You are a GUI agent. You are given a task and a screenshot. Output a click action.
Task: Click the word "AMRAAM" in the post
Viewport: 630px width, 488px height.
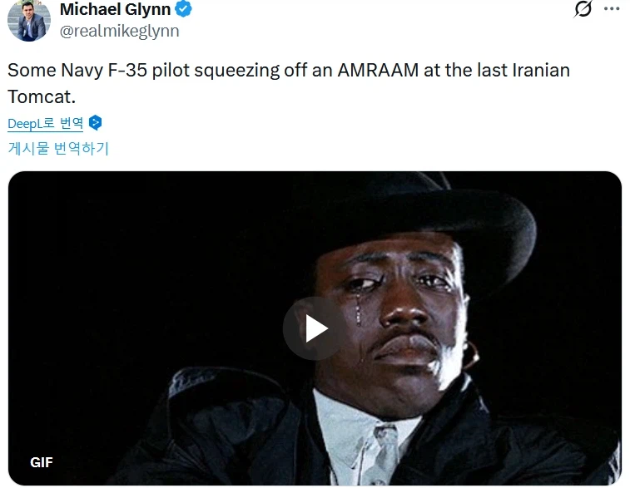[377, 70]
